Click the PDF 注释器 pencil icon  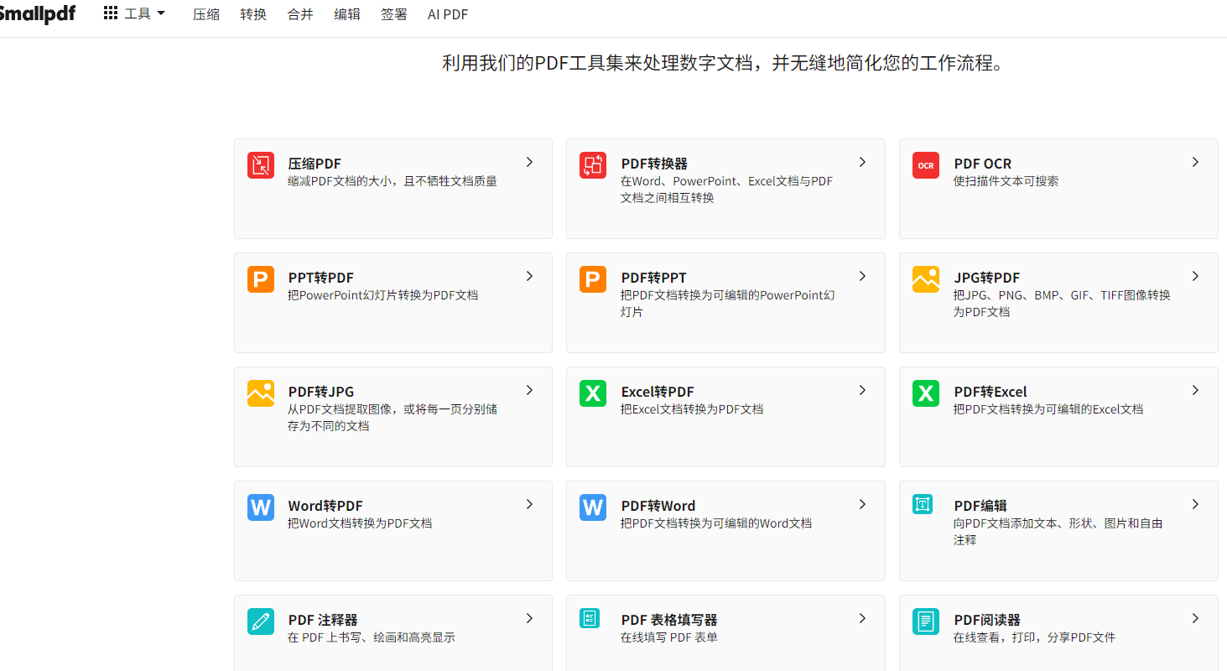tap(261, 622)
